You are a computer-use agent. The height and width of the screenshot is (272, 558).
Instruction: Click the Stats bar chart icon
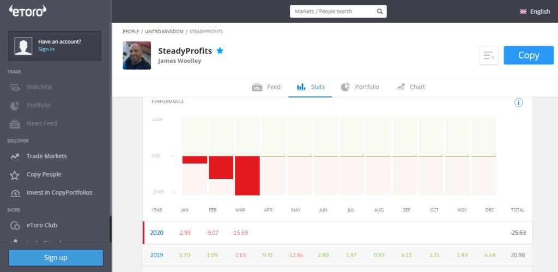coord(301,87)
